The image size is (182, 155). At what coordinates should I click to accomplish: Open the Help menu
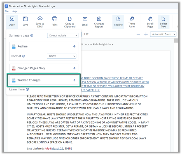click(x=14, y=11)
